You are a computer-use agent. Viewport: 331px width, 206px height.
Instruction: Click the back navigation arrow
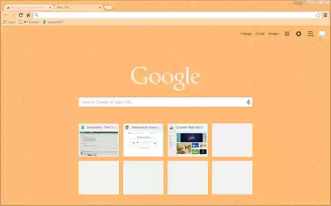click(6, 15)
